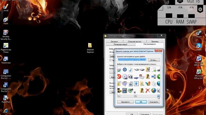The image size is (206, 115).
Task: Open the Спільний доступ tab
Action: (135, 42)
